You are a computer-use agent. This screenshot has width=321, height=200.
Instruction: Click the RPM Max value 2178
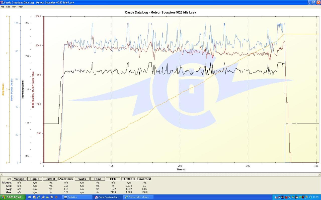click(x=113, y=192)
